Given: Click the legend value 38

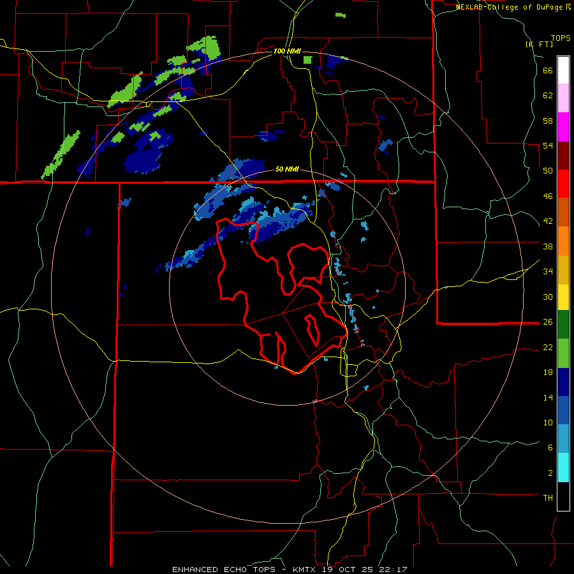Looking at the screenshot, I should [x=548, y=246].
